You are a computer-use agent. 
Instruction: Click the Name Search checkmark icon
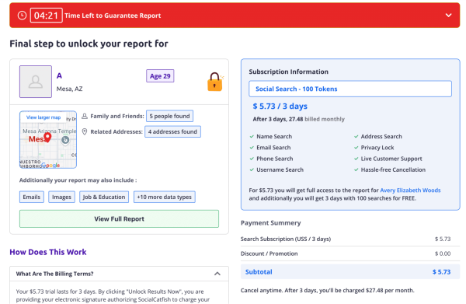click(x=252, y=137)
